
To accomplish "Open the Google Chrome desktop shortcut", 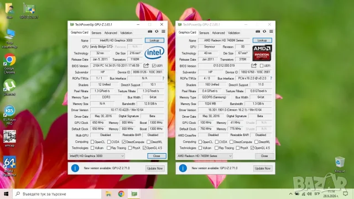I will point(9,64).
